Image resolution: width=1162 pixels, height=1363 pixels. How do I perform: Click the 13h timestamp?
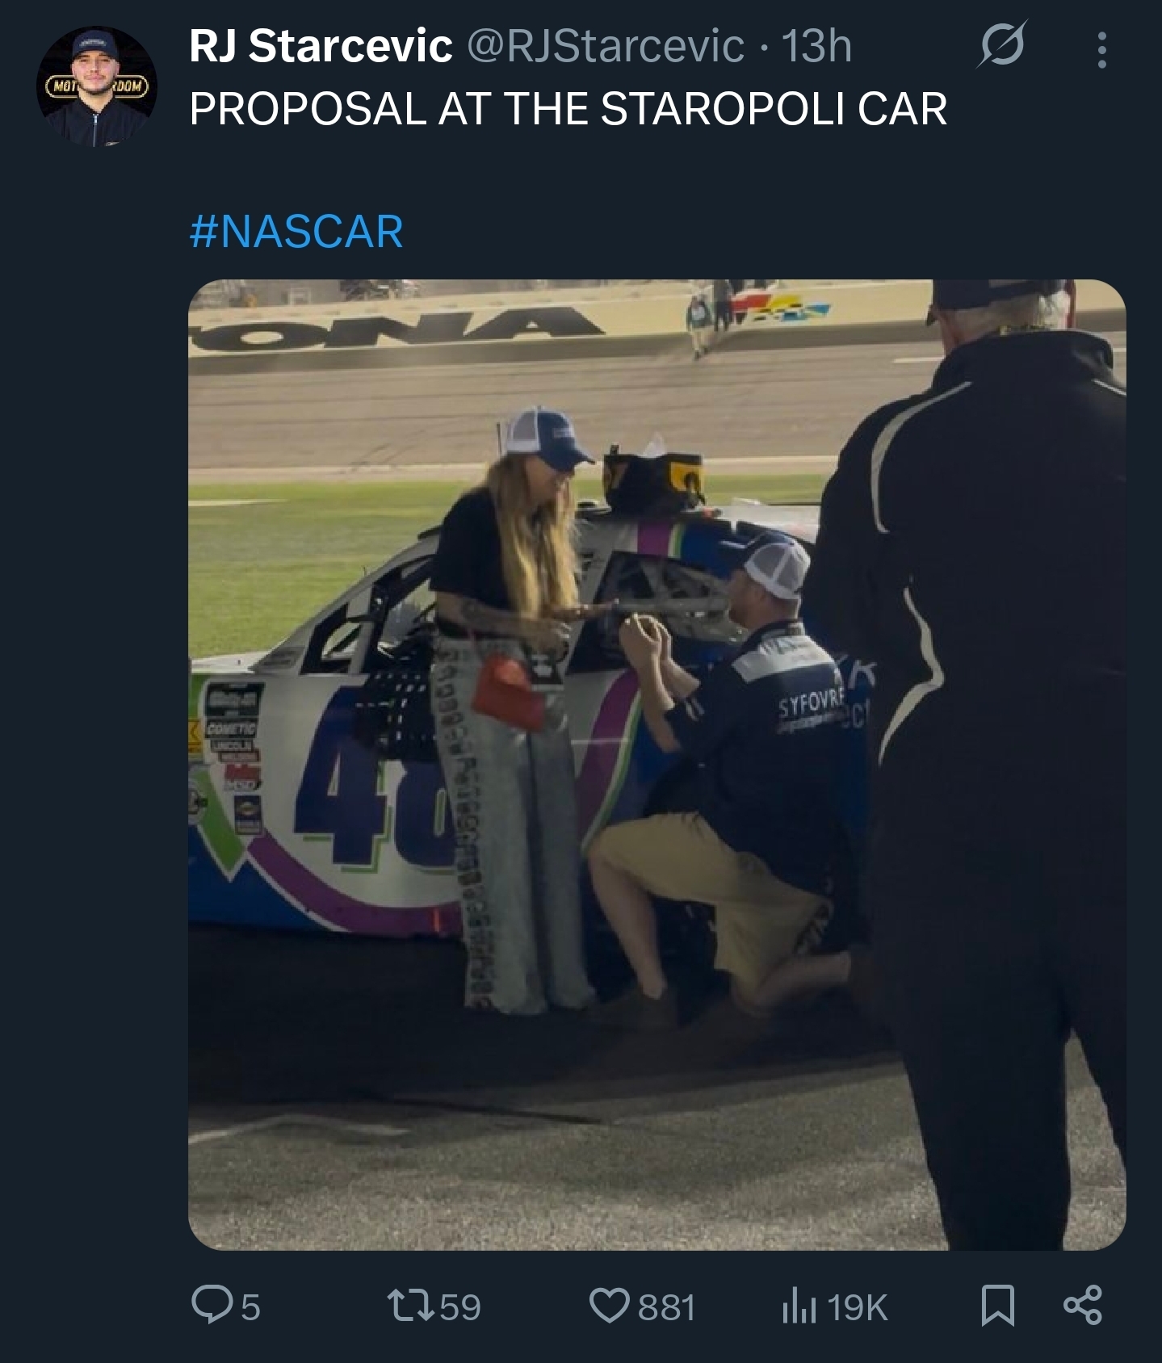(817, 45)
